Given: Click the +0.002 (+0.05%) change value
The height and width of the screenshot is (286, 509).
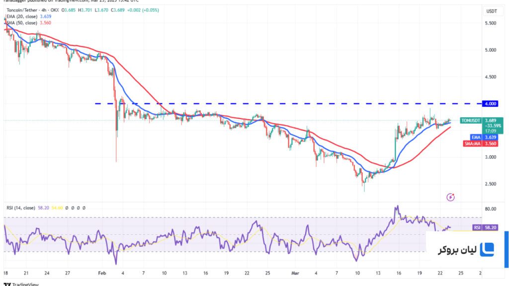Looking at the screenshot, I should tap(143, 10).
